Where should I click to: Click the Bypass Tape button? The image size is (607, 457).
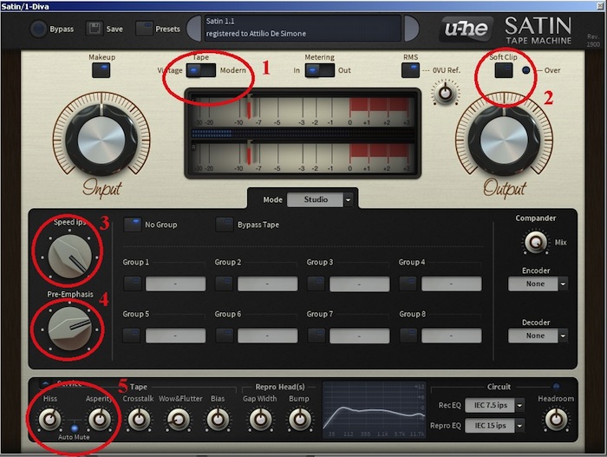point(225,225)
